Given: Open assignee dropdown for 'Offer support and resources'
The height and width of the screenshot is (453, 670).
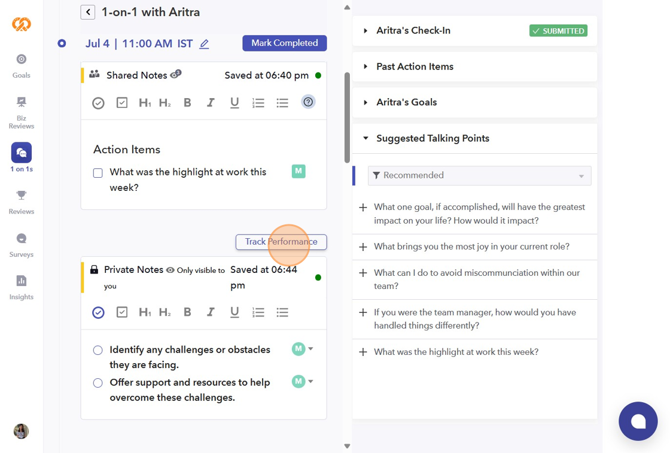Looking at the screenshot, I should pos(311,381).
